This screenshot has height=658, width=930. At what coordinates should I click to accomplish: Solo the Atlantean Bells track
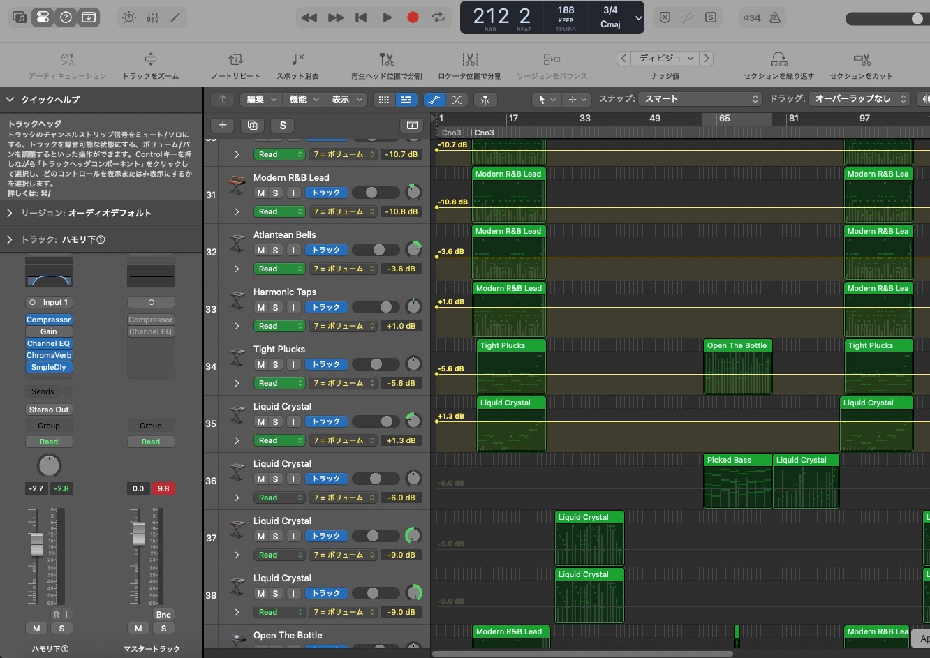coord(275,250)
